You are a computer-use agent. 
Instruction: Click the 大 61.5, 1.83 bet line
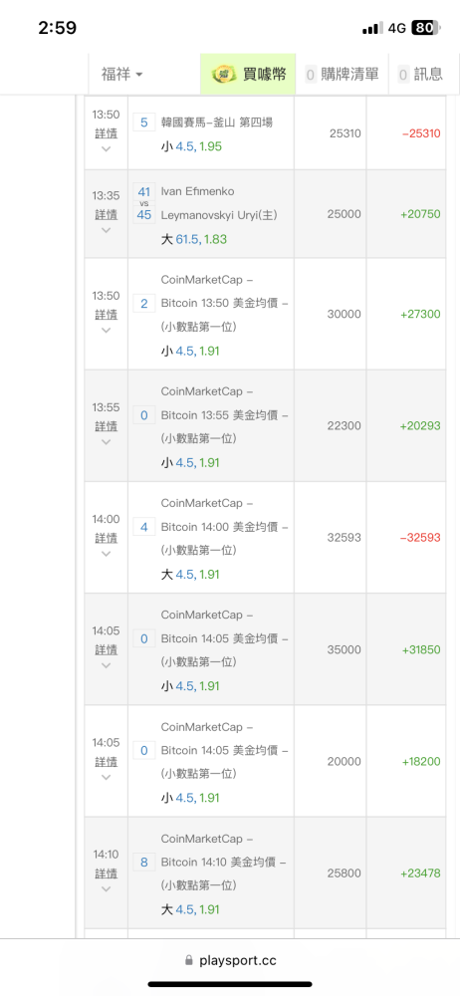point(193,239)
